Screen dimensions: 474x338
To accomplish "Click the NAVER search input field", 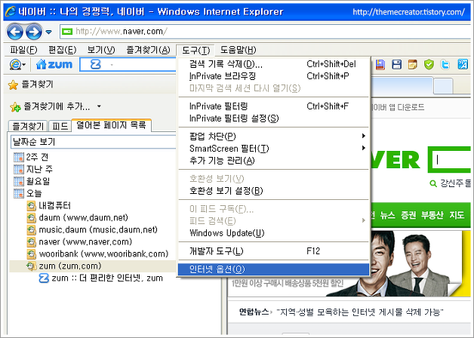I will [x=451, y=159].
